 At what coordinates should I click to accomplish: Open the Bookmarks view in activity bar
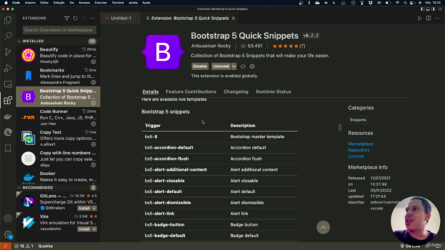pos(8,148)
